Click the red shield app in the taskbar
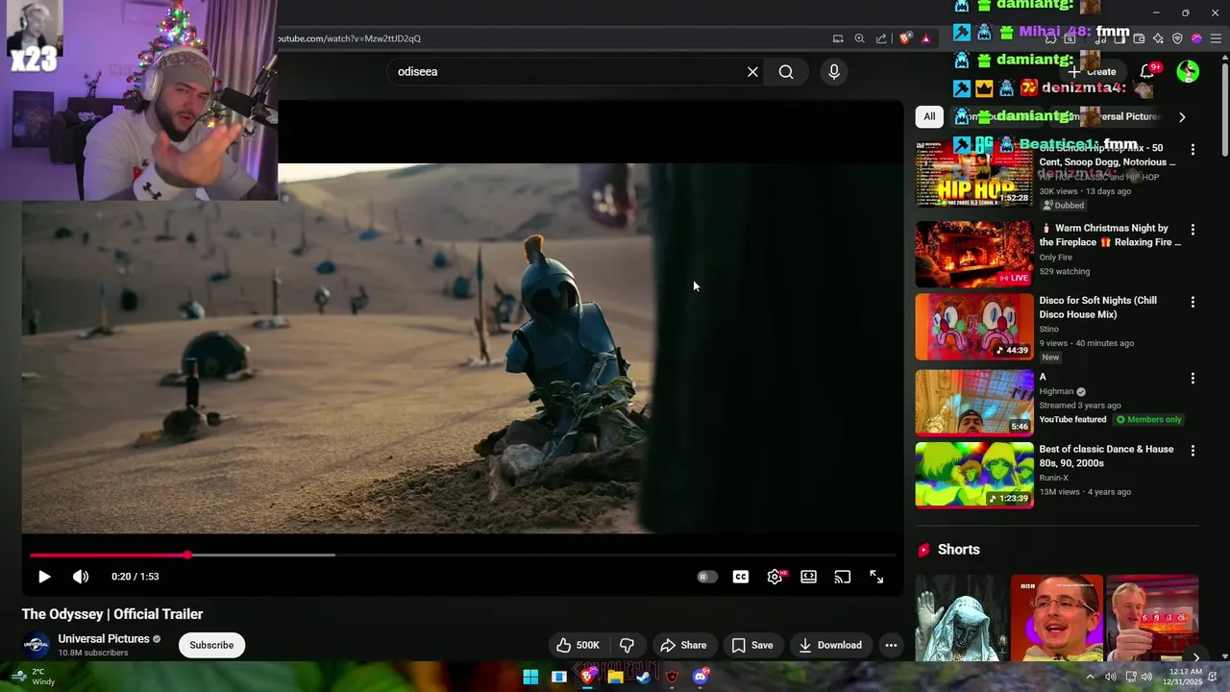This screenshot has height=692, width=1230. 672,677
